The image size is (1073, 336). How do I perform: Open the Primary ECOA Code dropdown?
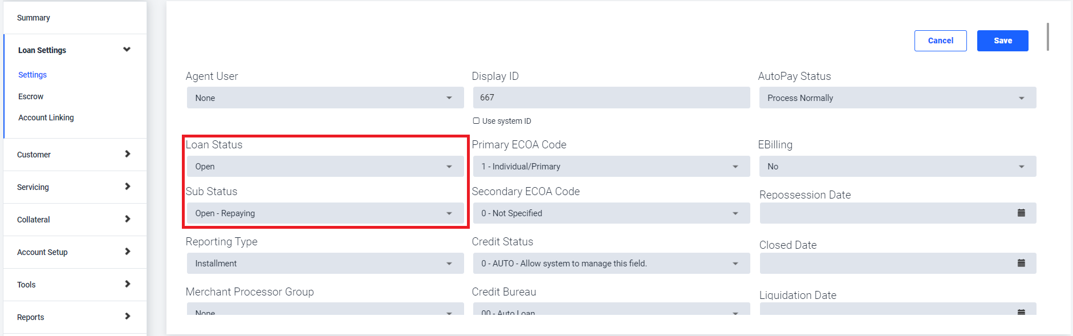pyautogui.click(x=611, y=167)
